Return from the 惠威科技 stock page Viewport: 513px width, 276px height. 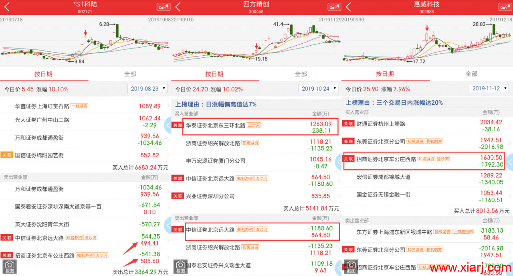pos(348,7)
